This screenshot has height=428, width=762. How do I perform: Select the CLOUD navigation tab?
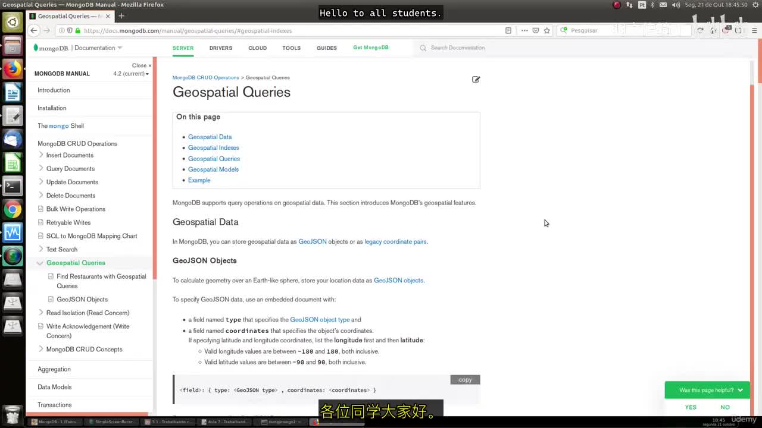pos(257,48)
